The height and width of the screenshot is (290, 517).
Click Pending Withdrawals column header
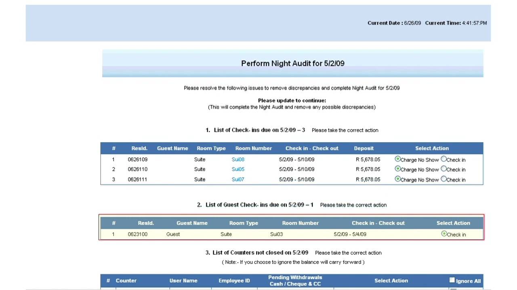295,280
